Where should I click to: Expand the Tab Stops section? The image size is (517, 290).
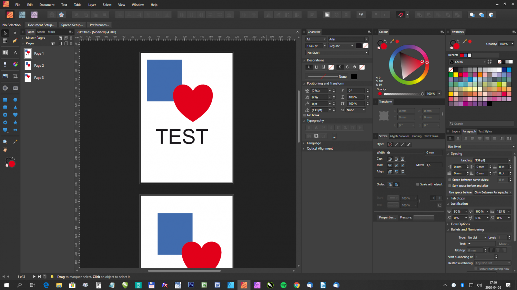(x=448, y=198)
